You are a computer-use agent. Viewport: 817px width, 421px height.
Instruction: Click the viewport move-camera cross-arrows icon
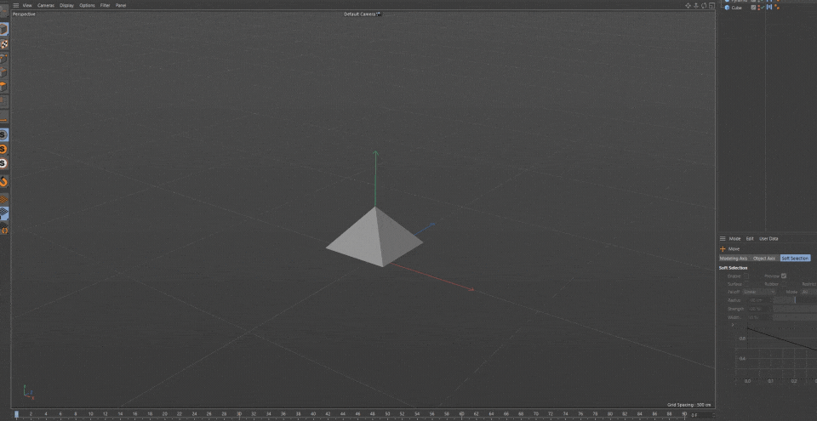pyautogui.click(x=688, y=5)
